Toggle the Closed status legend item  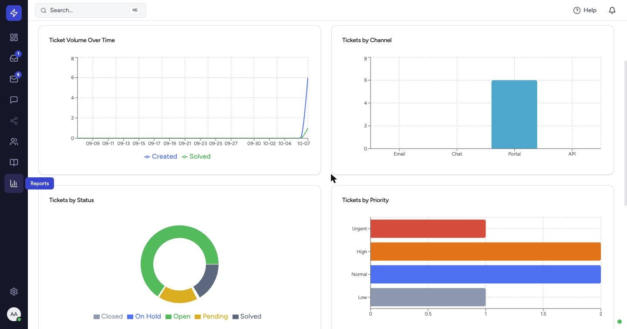click(108, 316)
